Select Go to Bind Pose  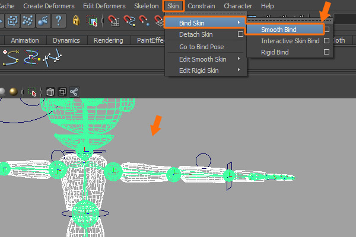pyautogui.click(x=202, y=47)
